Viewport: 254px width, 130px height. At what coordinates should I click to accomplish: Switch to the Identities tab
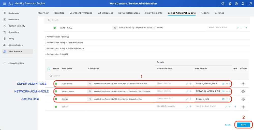click(59, 13)
